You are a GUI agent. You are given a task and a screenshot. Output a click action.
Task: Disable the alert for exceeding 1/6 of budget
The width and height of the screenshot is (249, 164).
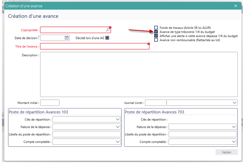coord(156,36)
